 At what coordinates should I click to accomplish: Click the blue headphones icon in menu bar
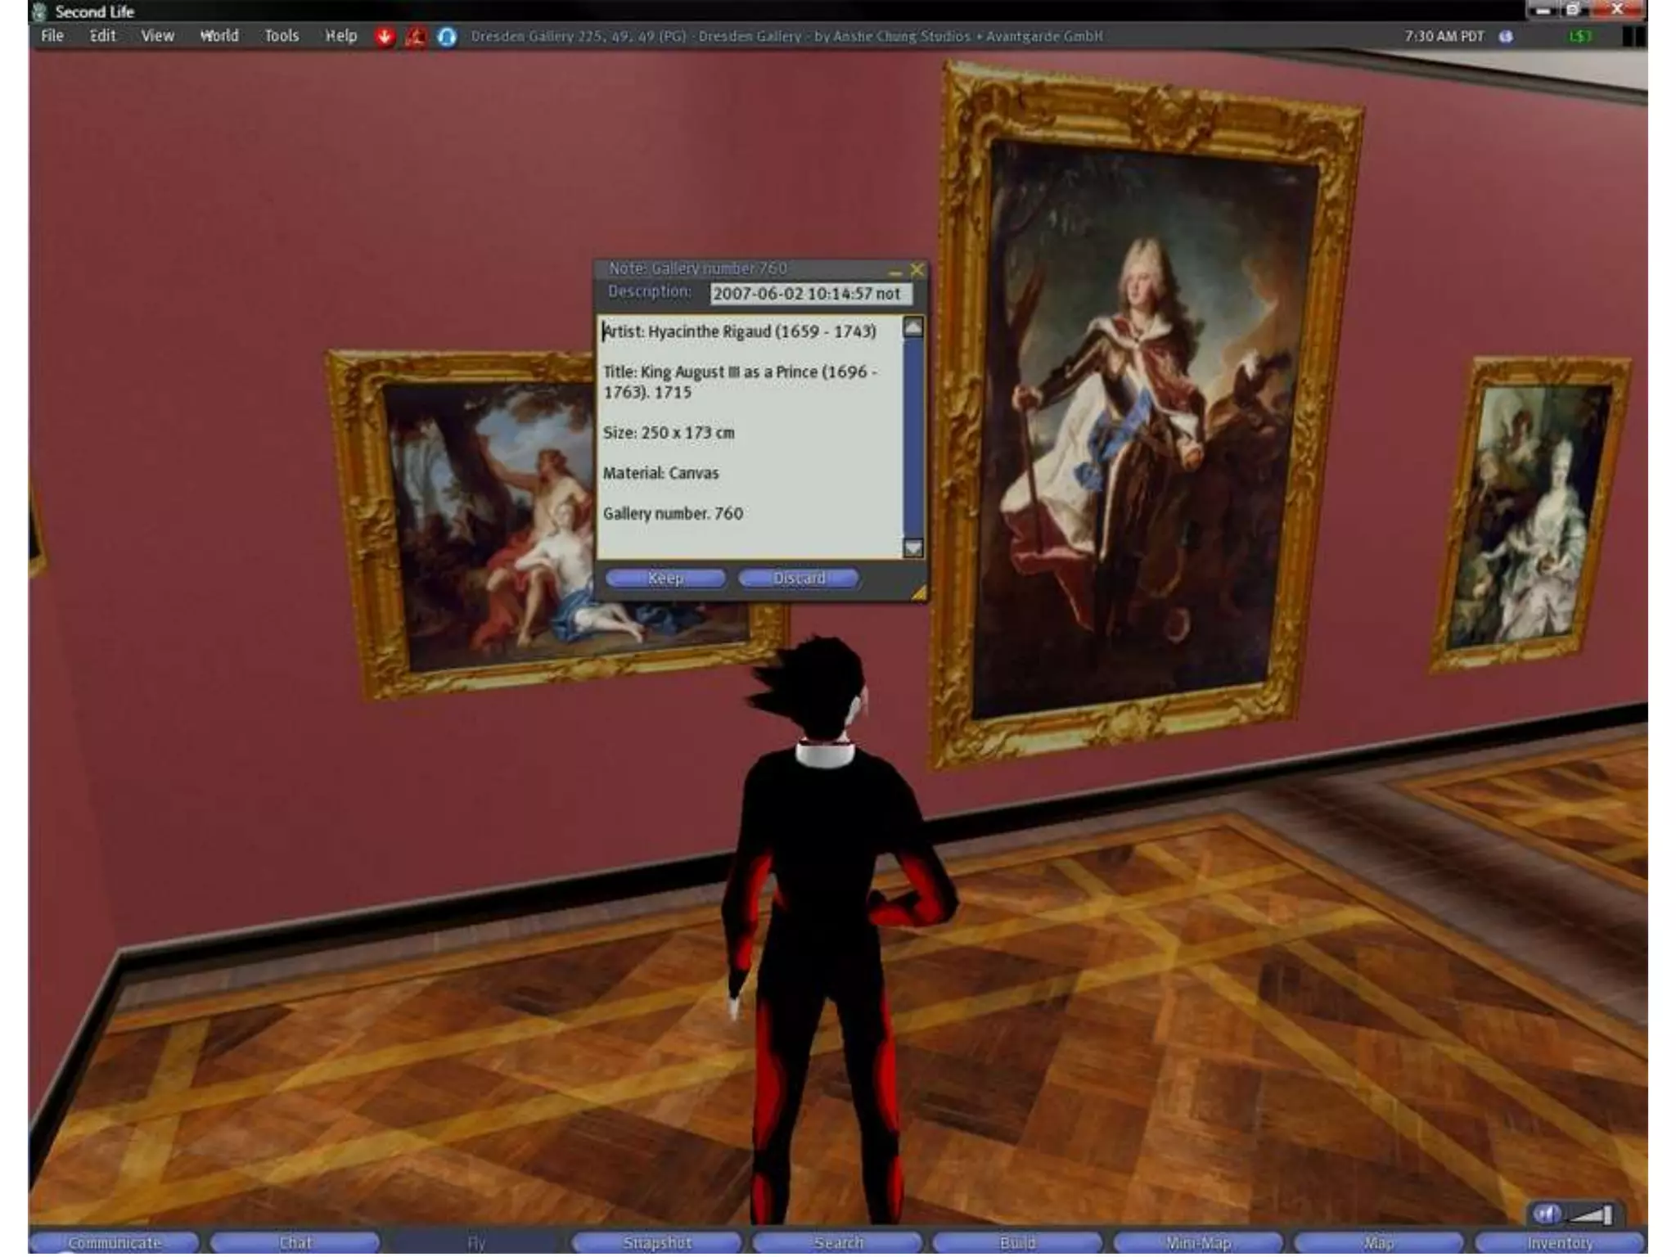pyautogui.click(x=447, y=37)
